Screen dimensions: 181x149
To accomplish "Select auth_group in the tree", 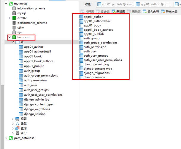I will [32, 71].
